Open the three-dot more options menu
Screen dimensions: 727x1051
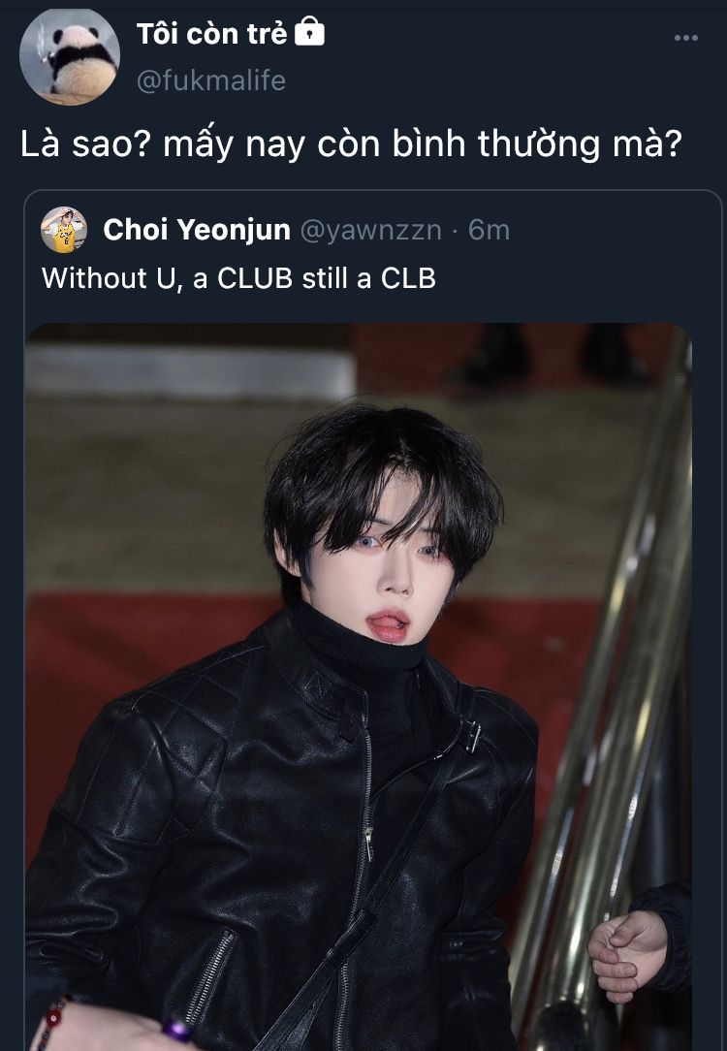pos(685,38)
